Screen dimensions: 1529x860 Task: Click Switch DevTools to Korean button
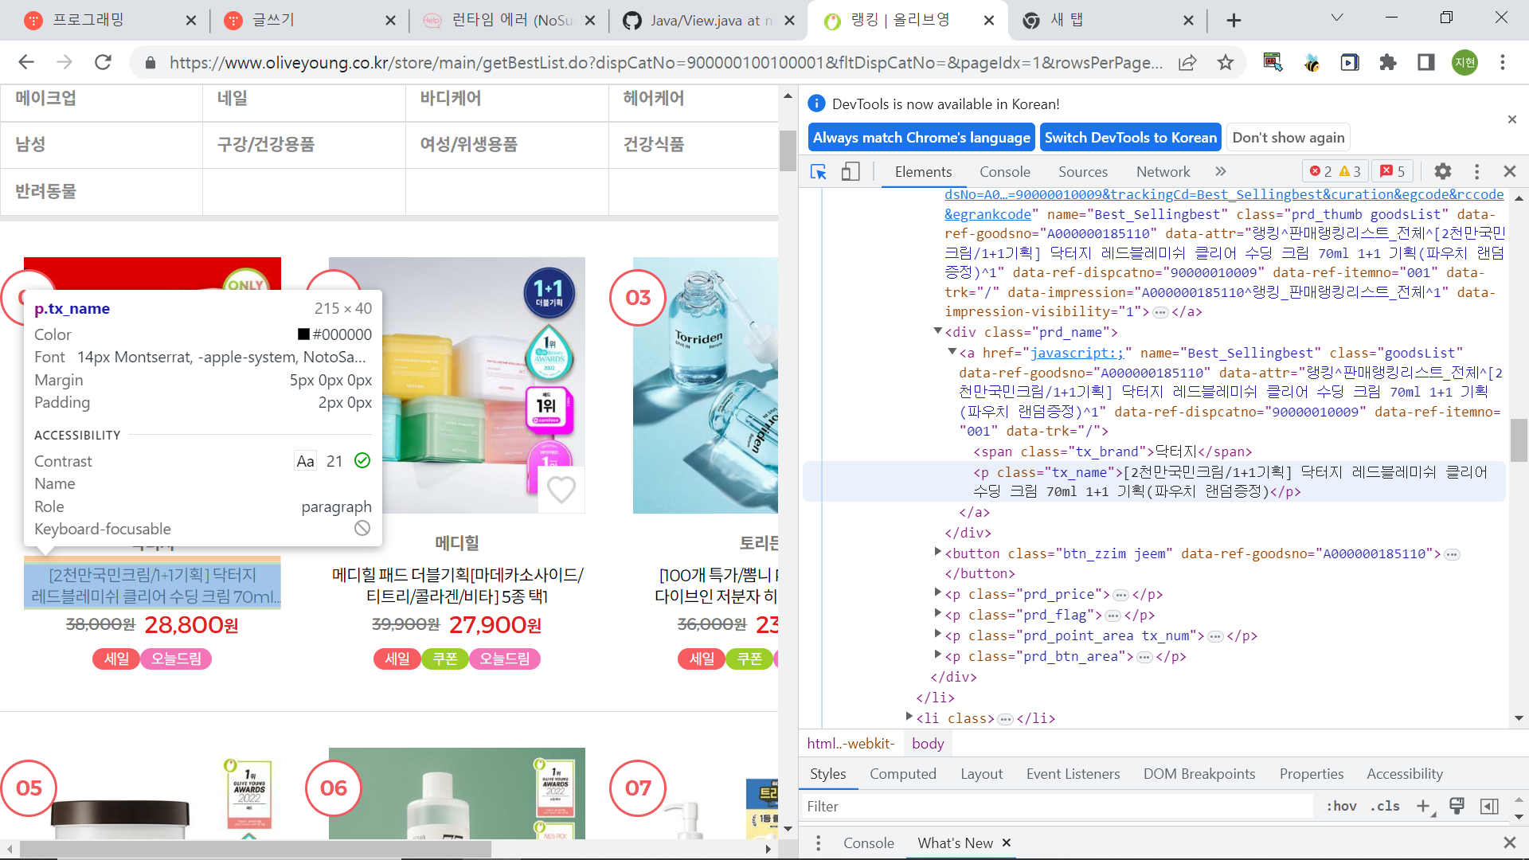1130,137
